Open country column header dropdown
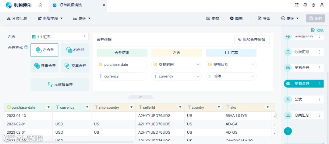The image size is (329, 144). click(219, 107)
